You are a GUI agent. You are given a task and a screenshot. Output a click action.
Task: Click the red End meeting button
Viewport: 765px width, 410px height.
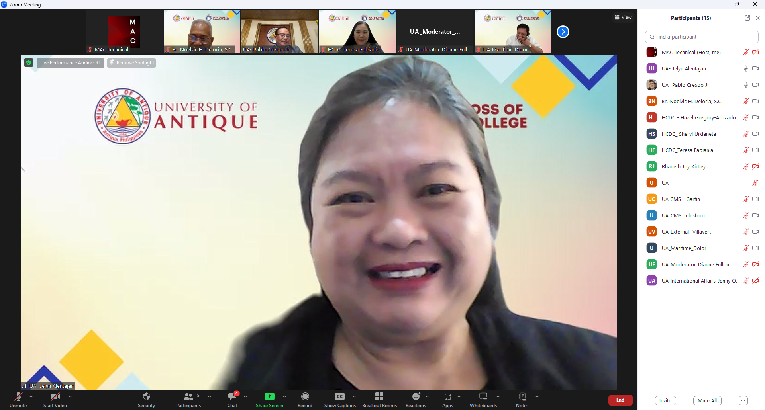pyautogui.click(x=620, y=400)
